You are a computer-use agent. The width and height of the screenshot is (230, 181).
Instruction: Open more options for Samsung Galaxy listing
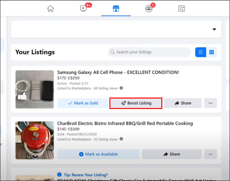point(210,103)
